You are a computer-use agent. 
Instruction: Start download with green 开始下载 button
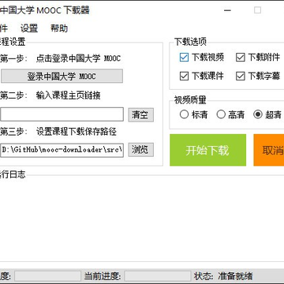[207, 150]
